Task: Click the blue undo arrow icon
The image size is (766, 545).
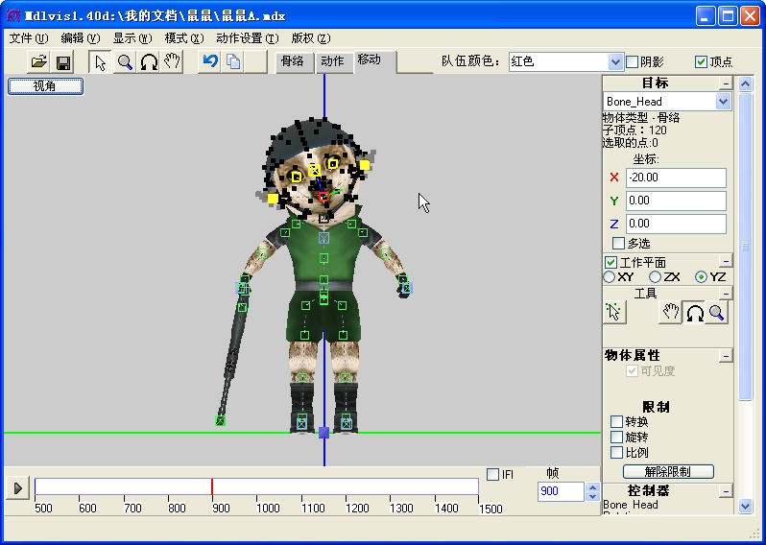Action: [210, 62]
